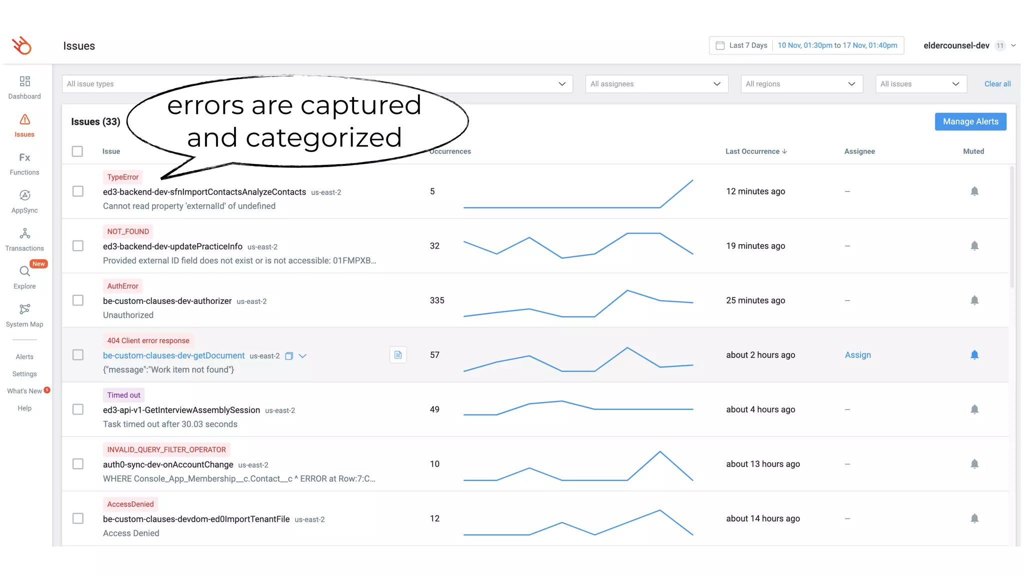The image size is (1024, 576).
Task: Click the TypeError tag label
Action: point(123,177)
